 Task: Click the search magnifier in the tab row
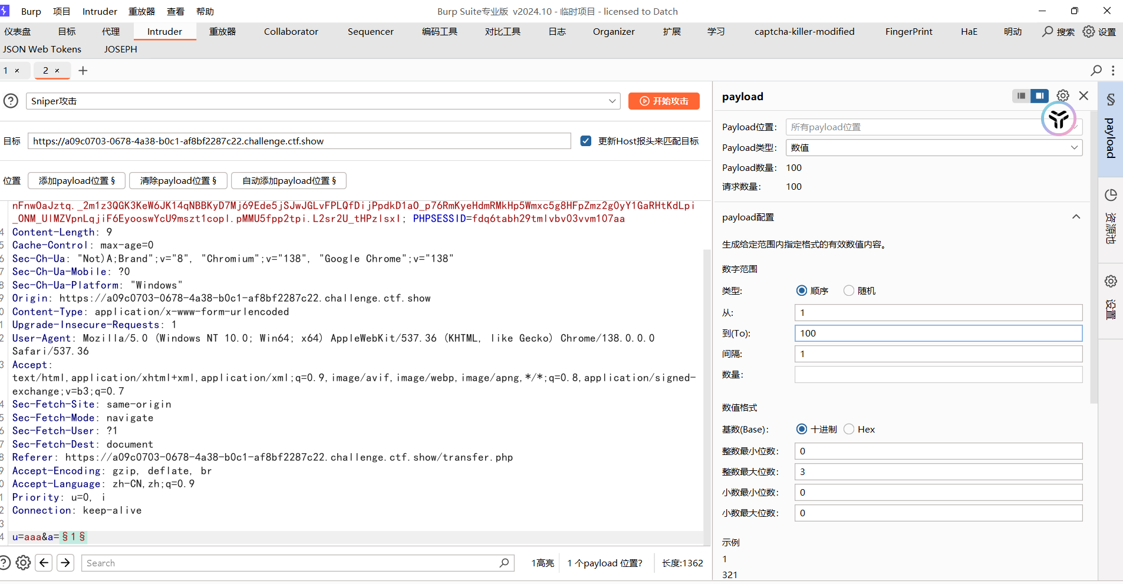pyautogui.click(x=1096, y=71)
